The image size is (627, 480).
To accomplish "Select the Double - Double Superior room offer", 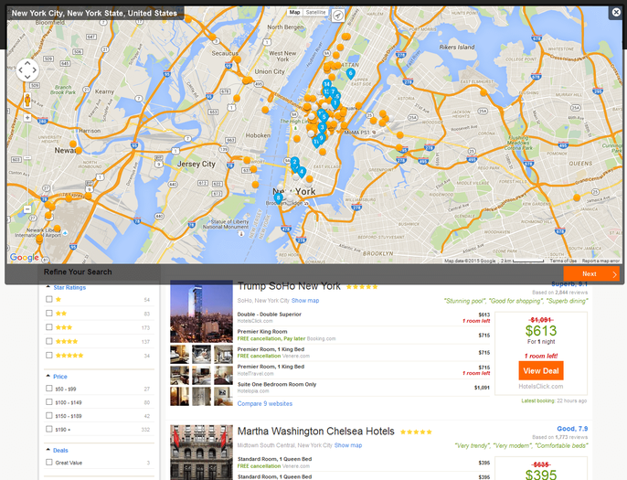I will click(364, 317).
